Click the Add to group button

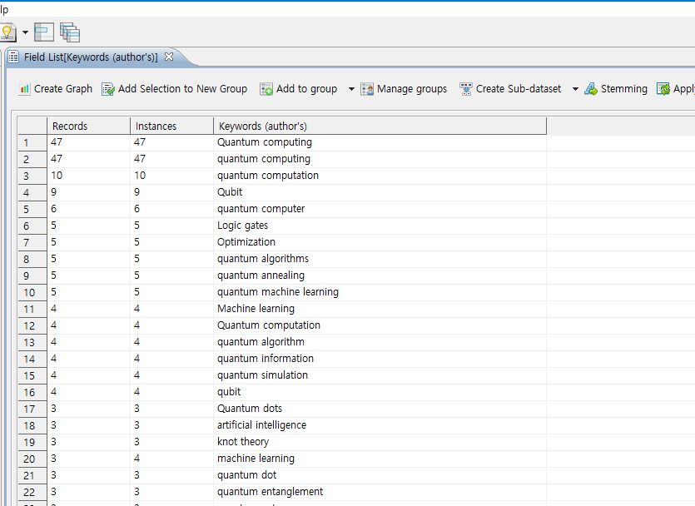point(298,89)
